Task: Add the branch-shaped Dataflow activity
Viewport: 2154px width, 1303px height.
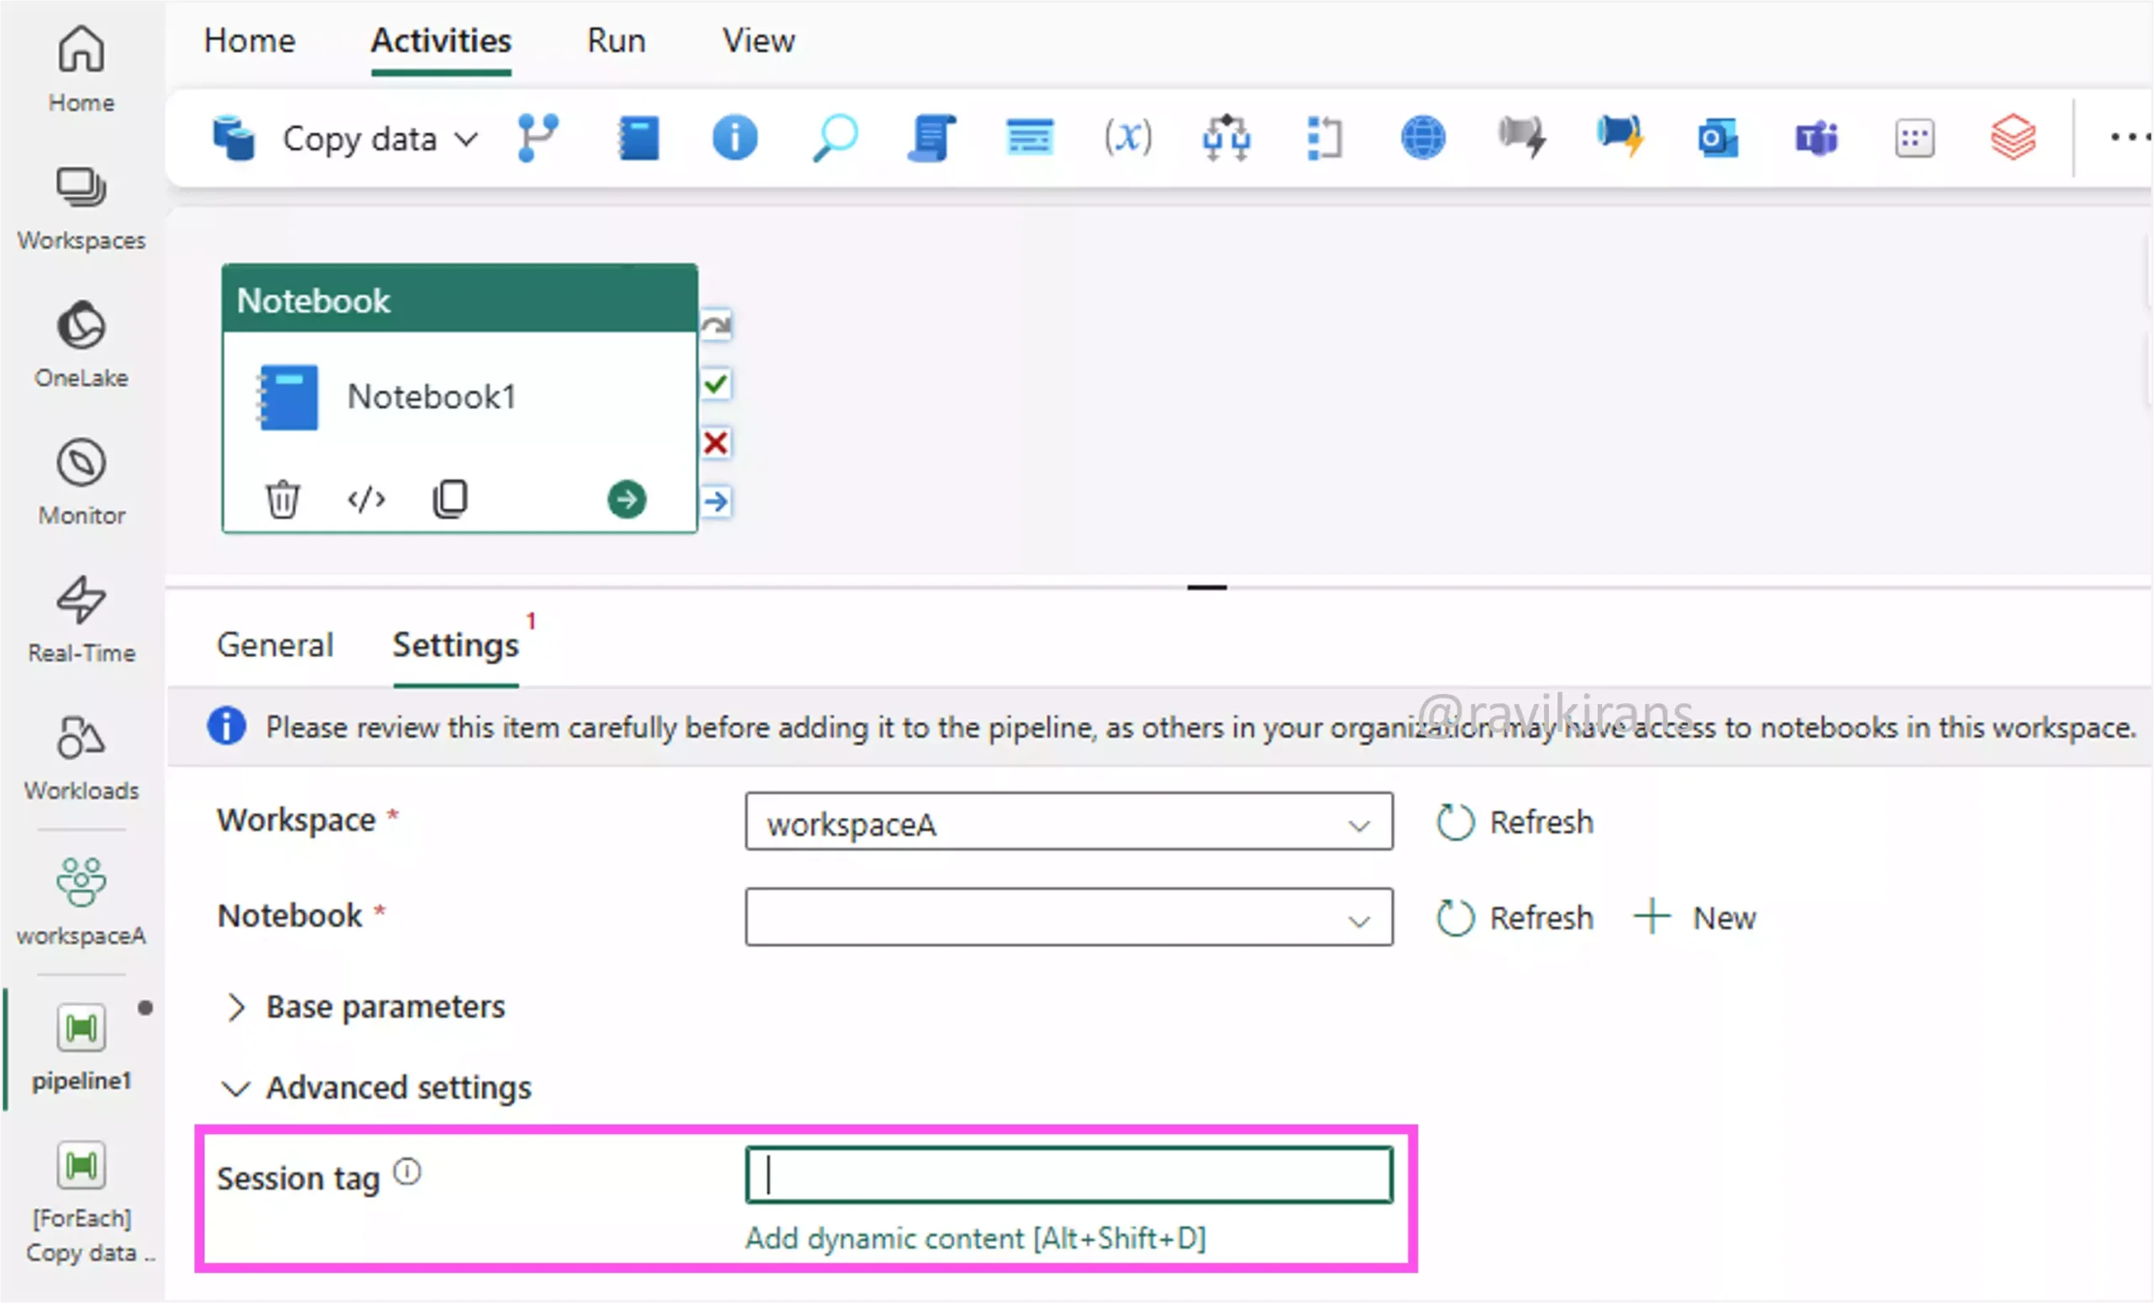Action: 538,138
